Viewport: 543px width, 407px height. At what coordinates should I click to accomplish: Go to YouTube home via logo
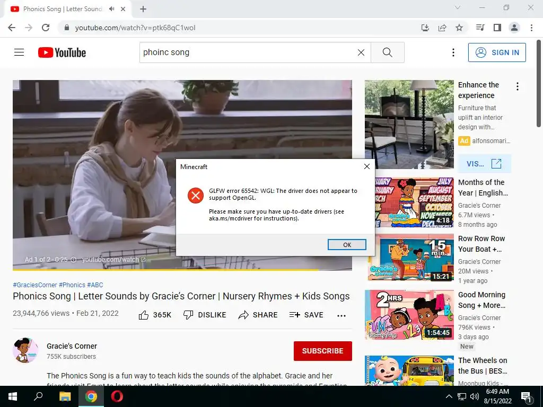(x=62, y=52)
